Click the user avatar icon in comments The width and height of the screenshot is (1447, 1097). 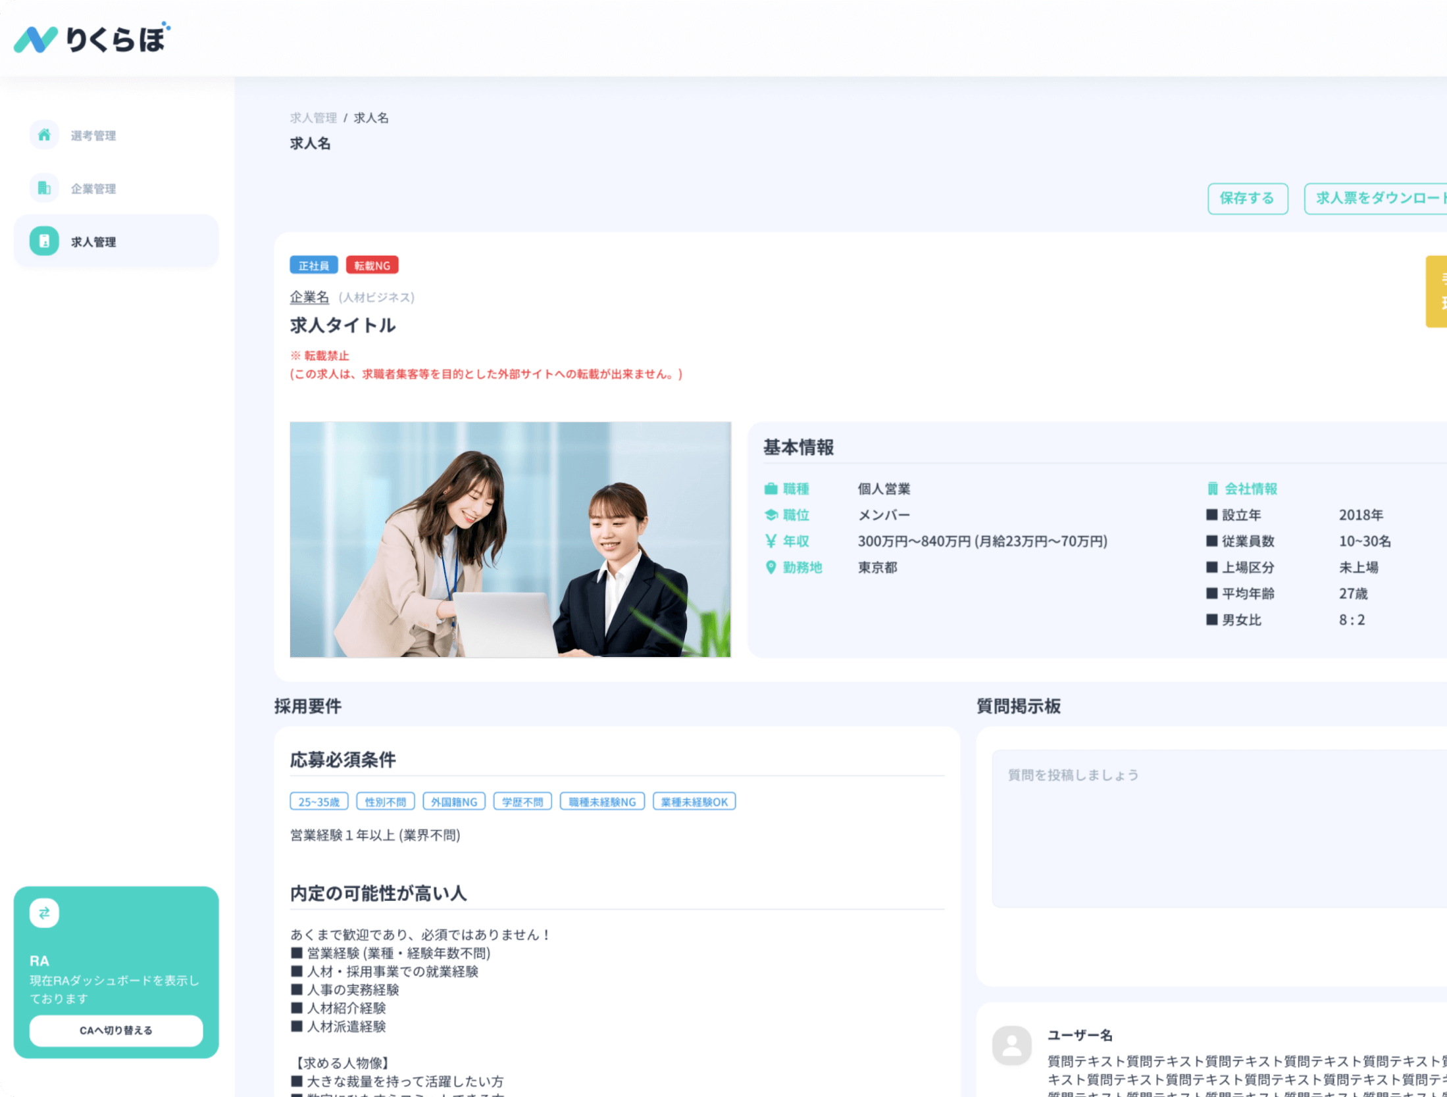(x=1011, y=1045)
